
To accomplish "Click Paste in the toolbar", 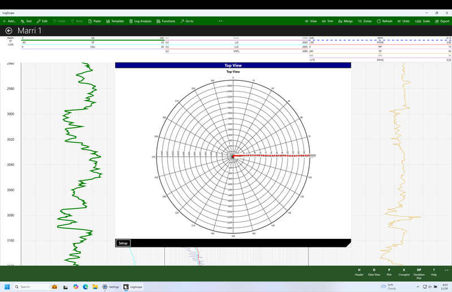I will point(94,21).
